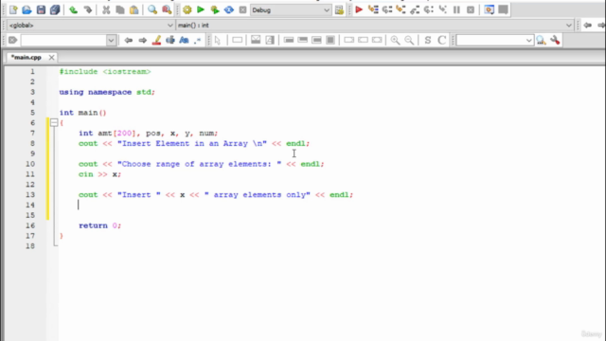Click in the ThreadSearch text field
The height and width of the screenshot is (341, 606).
[490, 40]
